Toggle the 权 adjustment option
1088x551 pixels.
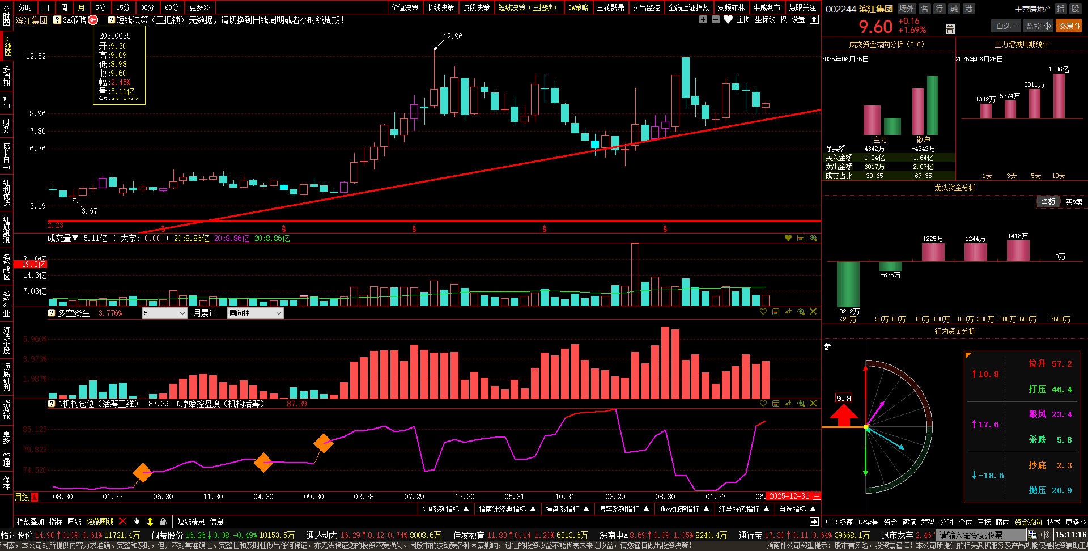[783, 19]
